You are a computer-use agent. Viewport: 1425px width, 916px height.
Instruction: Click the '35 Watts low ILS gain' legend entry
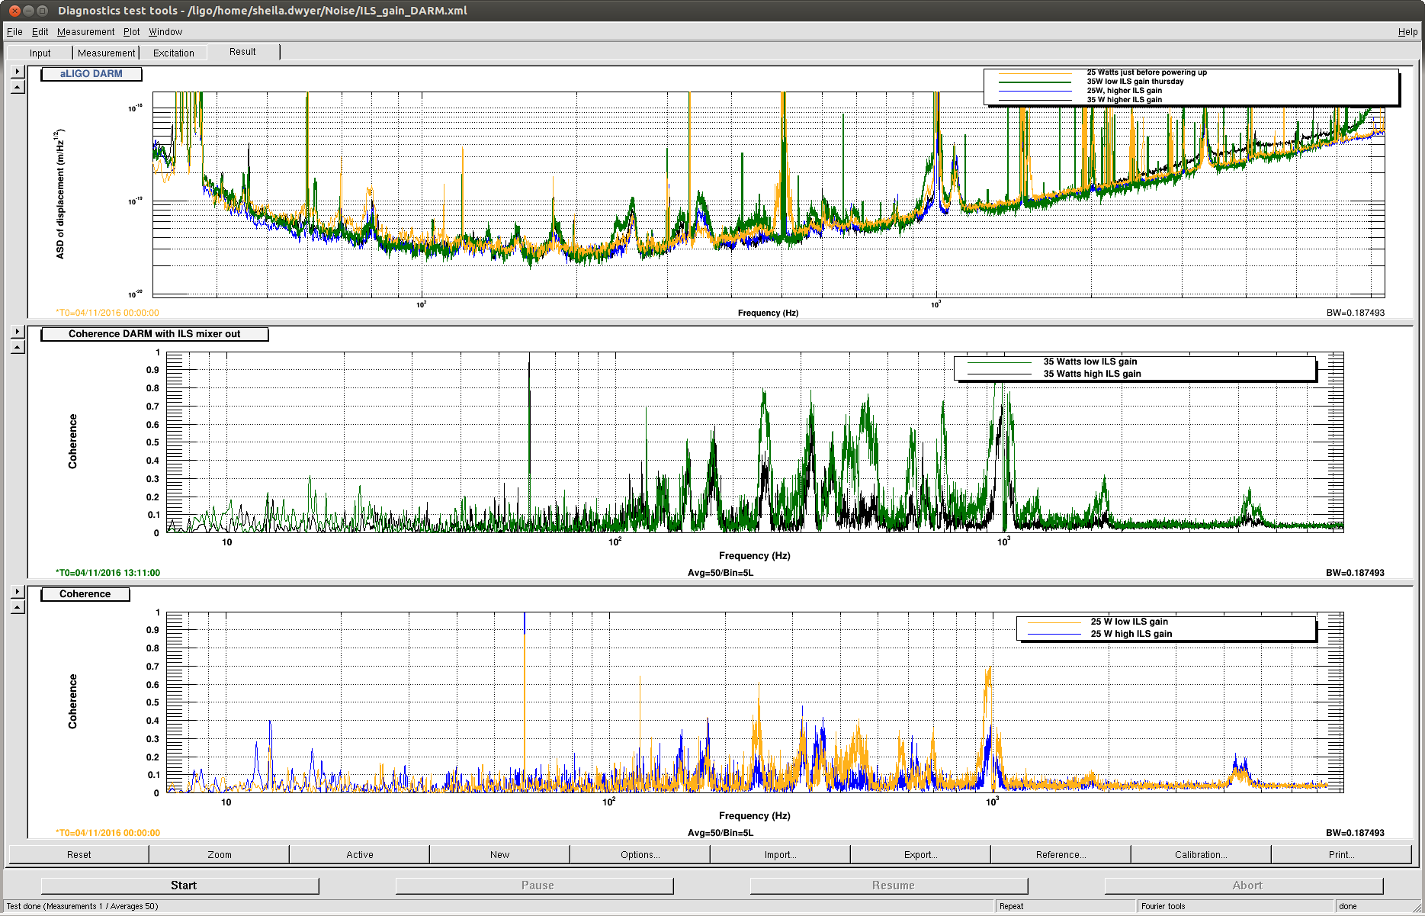pos(1090,362)
